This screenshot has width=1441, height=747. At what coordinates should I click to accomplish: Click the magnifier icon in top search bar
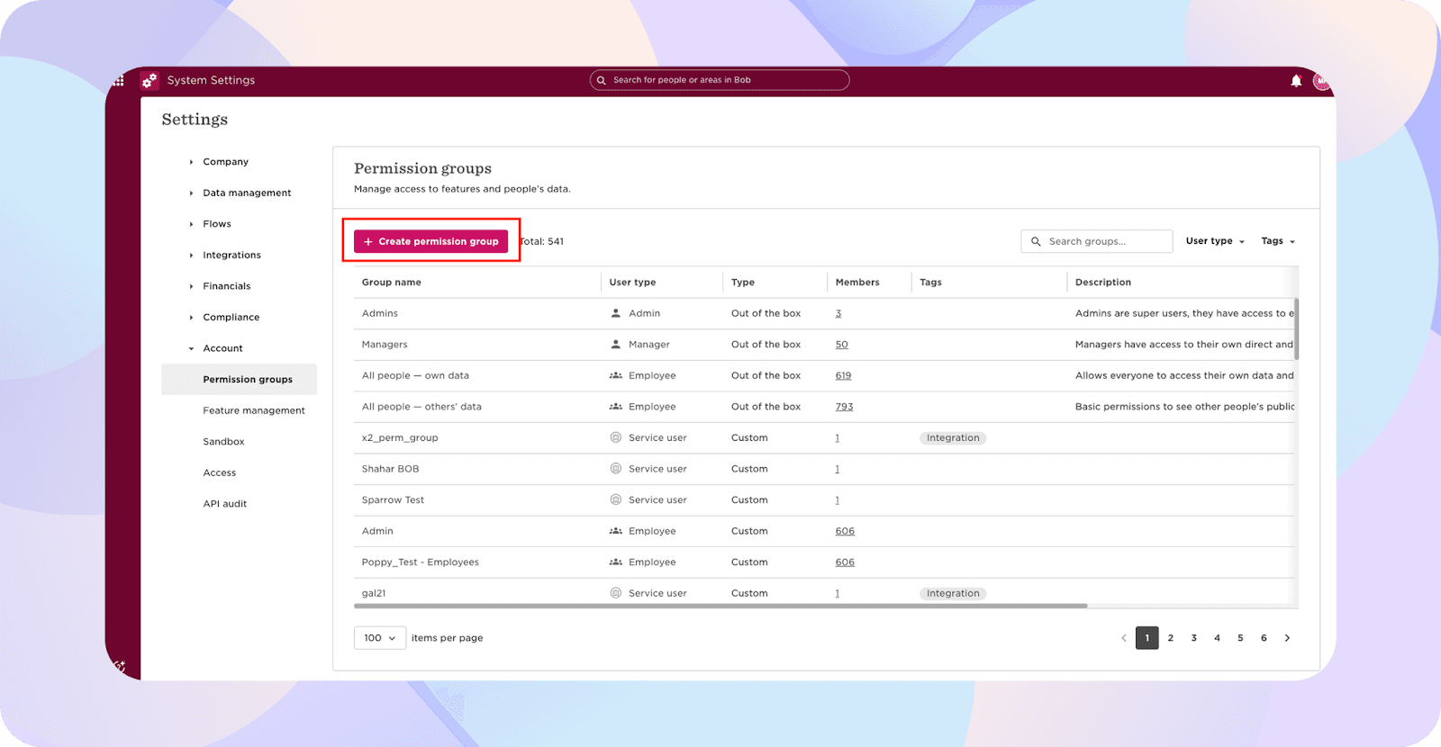tap(602, 80)
